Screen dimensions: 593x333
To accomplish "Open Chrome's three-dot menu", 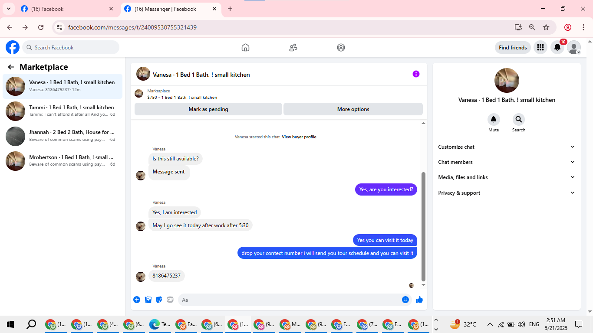I will tap(583, 27).
